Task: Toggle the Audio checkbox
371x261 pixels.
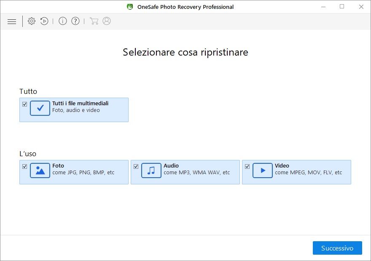Action: pos(136,167)
